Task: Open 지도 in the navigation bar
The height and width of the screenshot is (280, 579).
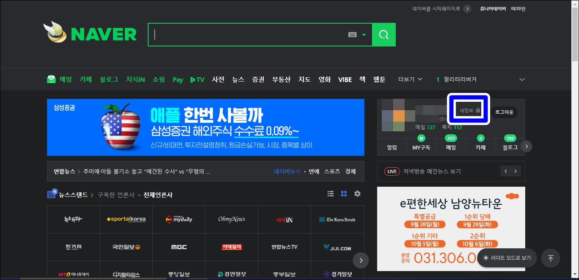Action: pos(304,79)
